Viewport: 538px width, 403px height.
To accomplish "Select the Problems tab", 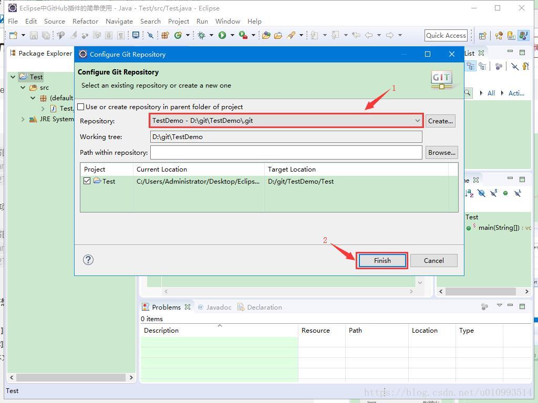I will coord(166,307).
